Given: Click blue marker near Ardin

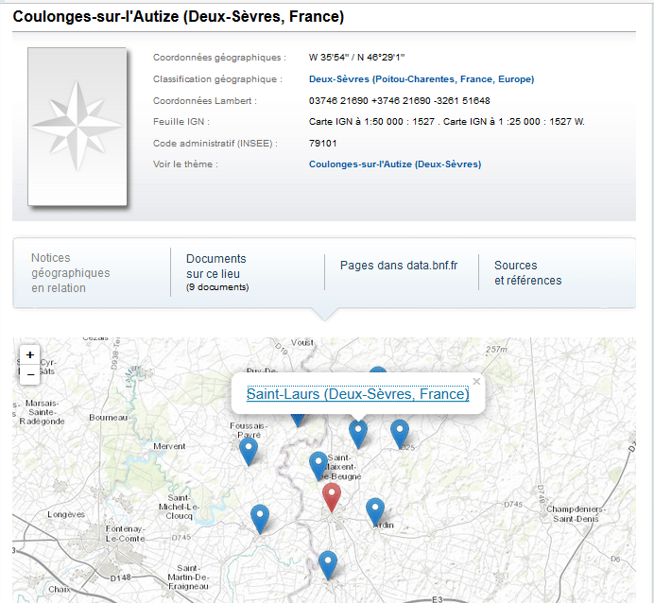Looking at the screenshot, I should click(375, 509).
